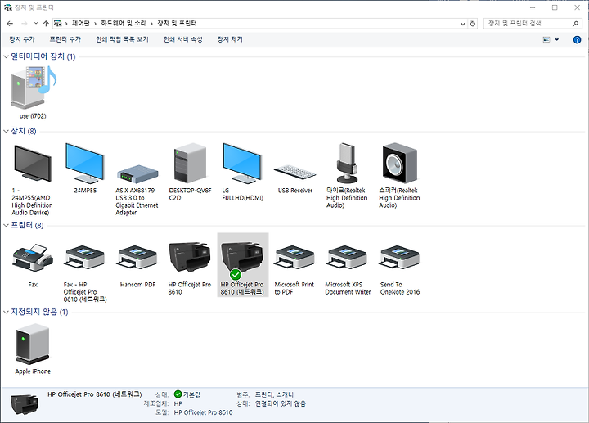Click HP Officejet Pro 8610 (네트워크) title in details pane
589x423 pixels.
tap(95, 394)
